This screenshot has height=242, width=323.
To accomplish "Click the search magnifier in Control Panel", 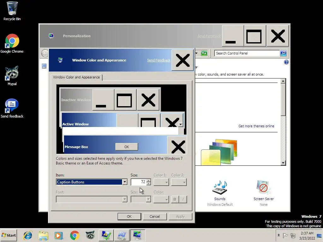I will pyautogui.click(x=283, y=53).
